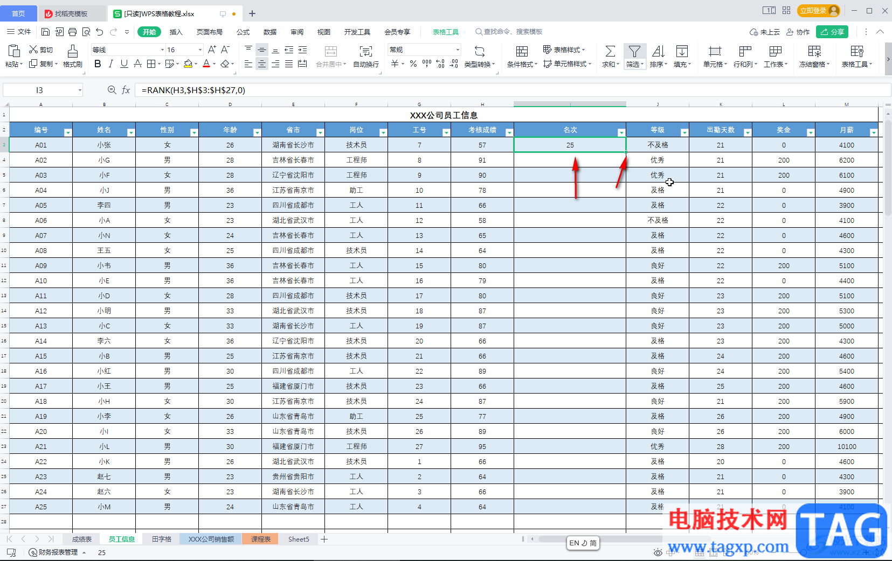Click the Sum (求和) sigma icon
892x561 pixels.
point(610,51)
